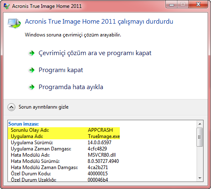Click Acronis title bar app icon
Screen dimensions: 211x189
pyautogui.click(x=7, y=6)
